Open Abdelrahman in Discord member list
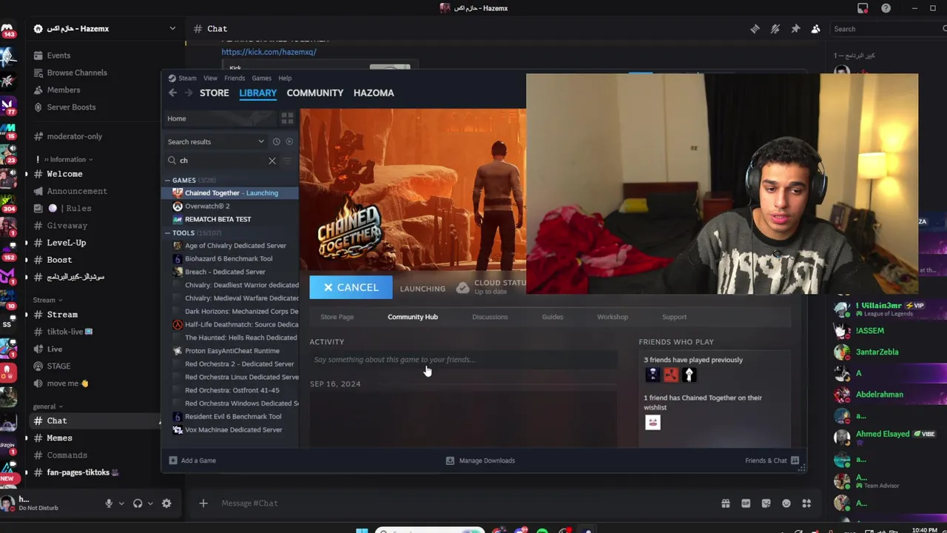The height and width of the screenshot is (533, 947). tap(880, 395)
